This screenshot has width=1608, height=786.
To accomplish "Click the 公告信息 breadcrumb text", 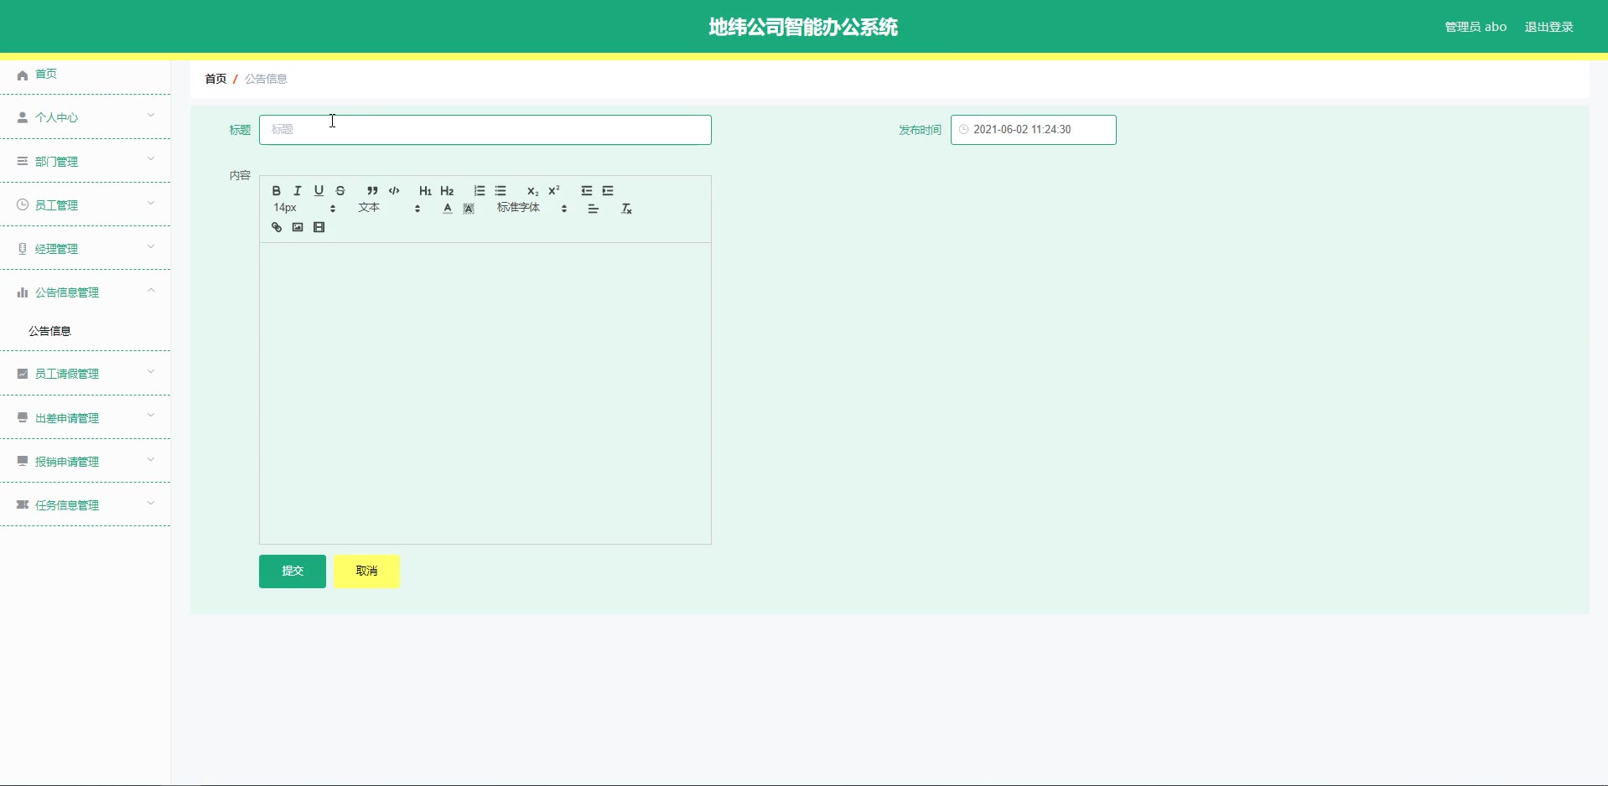I will click(266, 79).
